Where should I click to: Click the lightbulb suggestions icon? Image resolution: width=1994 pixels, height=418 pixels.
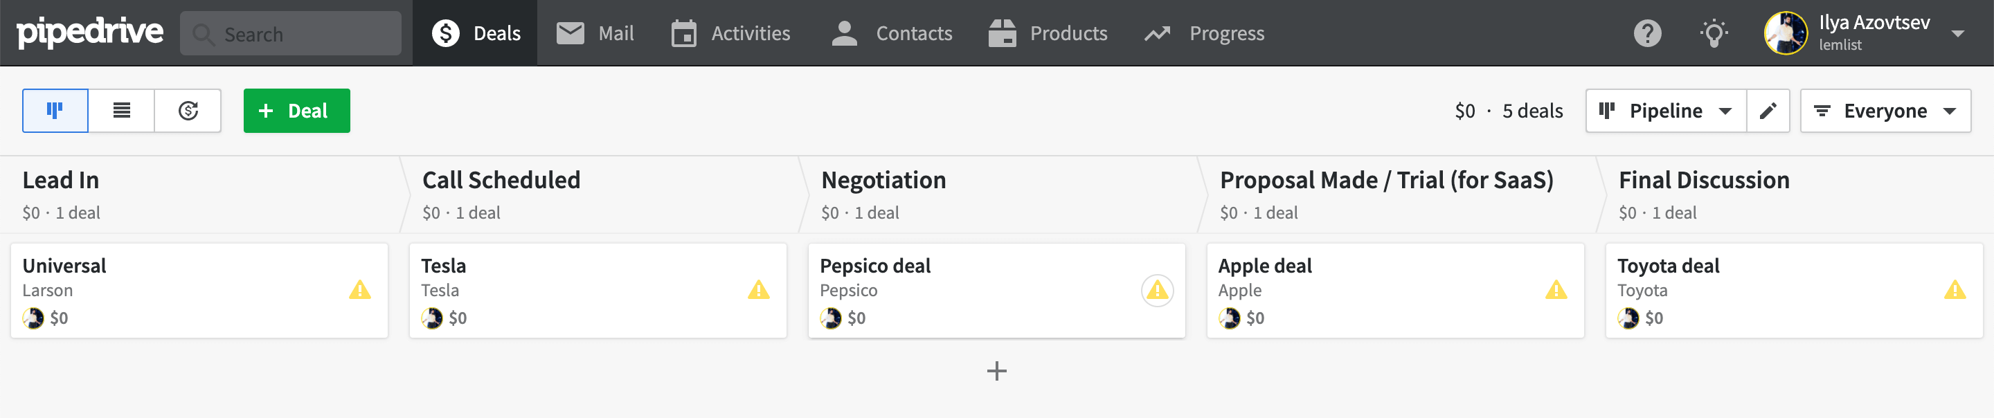coord(1713,33)
